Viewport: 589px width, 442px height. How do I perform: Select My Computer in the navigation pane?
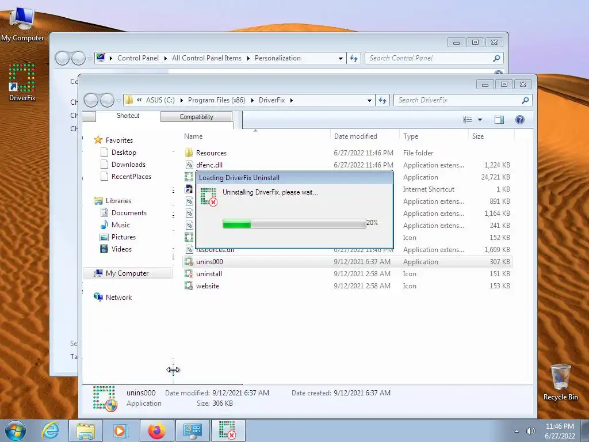tap(127, 273)
